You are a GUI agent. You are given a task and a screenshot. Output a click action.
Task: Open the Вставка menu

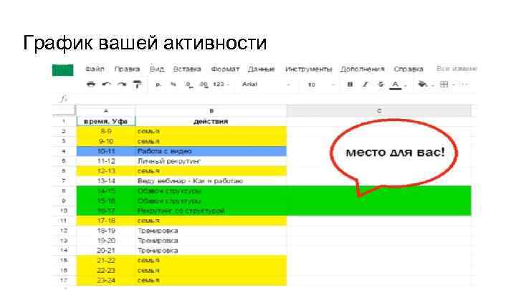coord(187,69)
